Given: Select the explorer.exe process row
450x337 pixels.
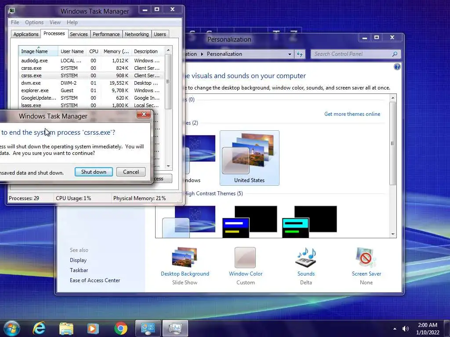Looking at the screenshot, I should point(91,90).
